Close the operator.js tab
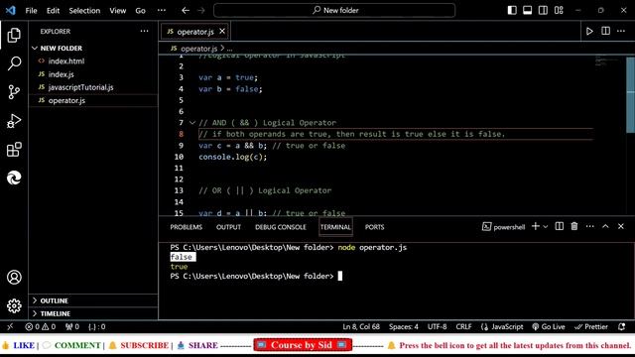The height and width of the screenshot is (357, 635). tap(222, 31)
